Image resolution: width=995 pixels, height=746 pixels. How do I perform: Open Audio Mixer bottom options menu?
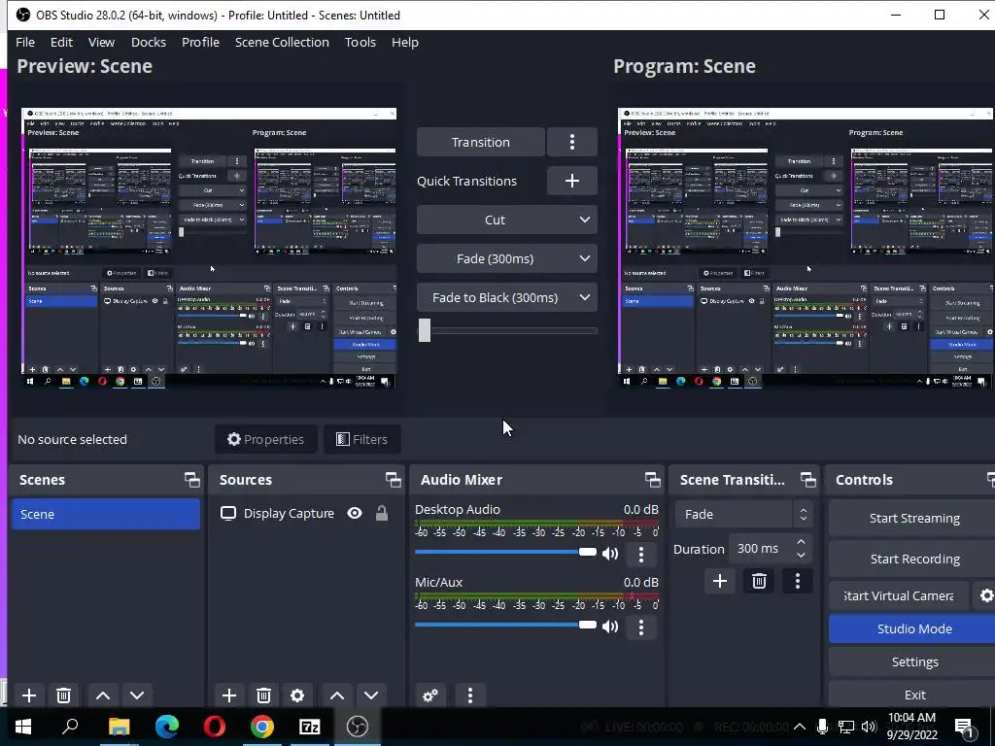click(x=470, y=695)
